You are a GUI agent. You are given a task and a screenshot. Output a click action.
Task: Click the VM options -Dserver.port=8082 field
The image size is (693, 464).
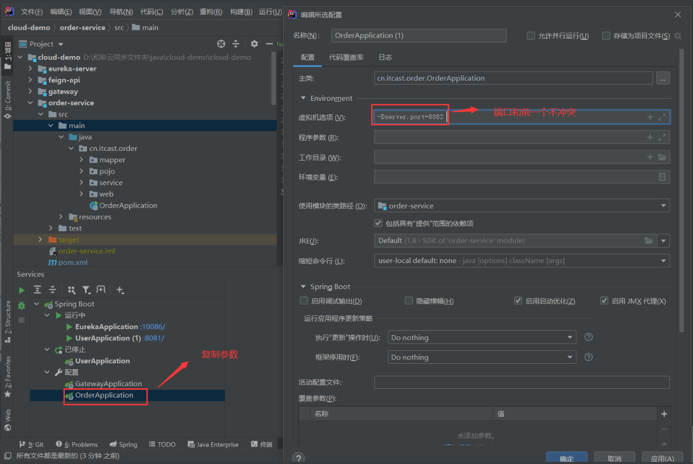pos(522,117)
